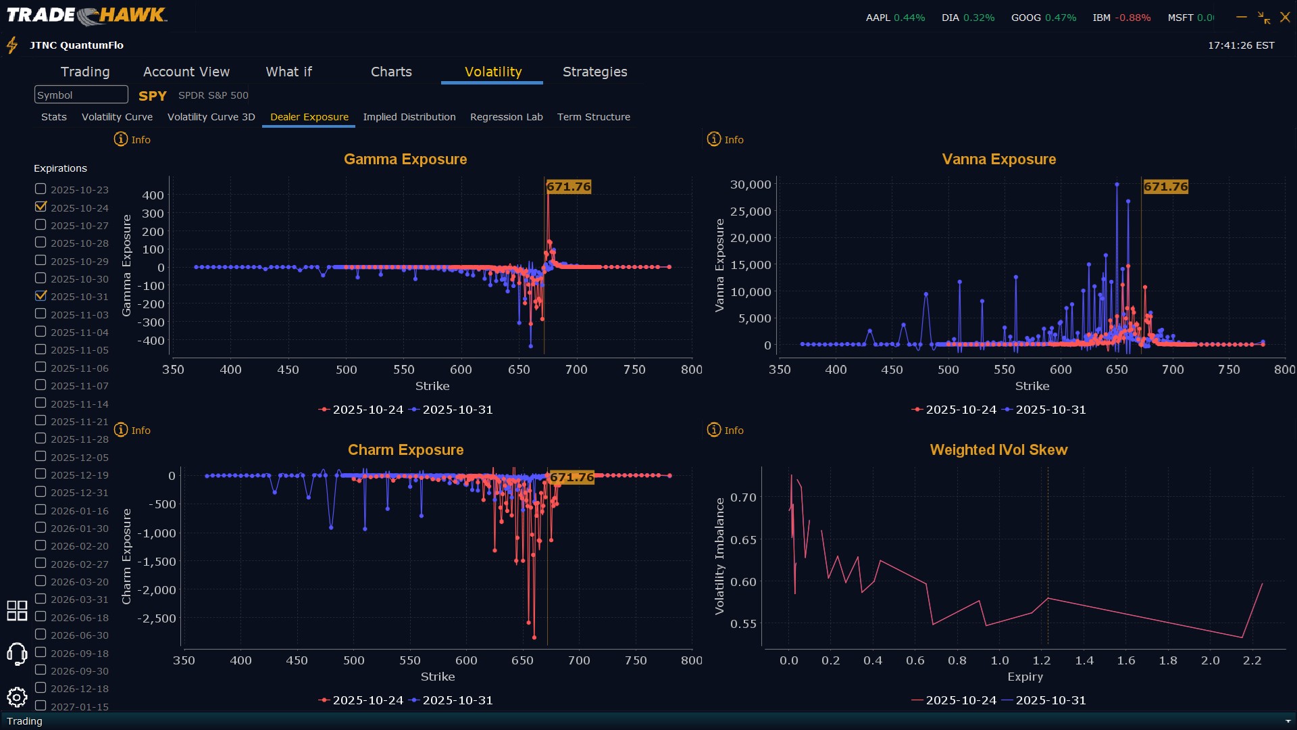Screen dimensions: 1297x730
Task: Click the compress window arrows icon
Action: coord(1264,18)
